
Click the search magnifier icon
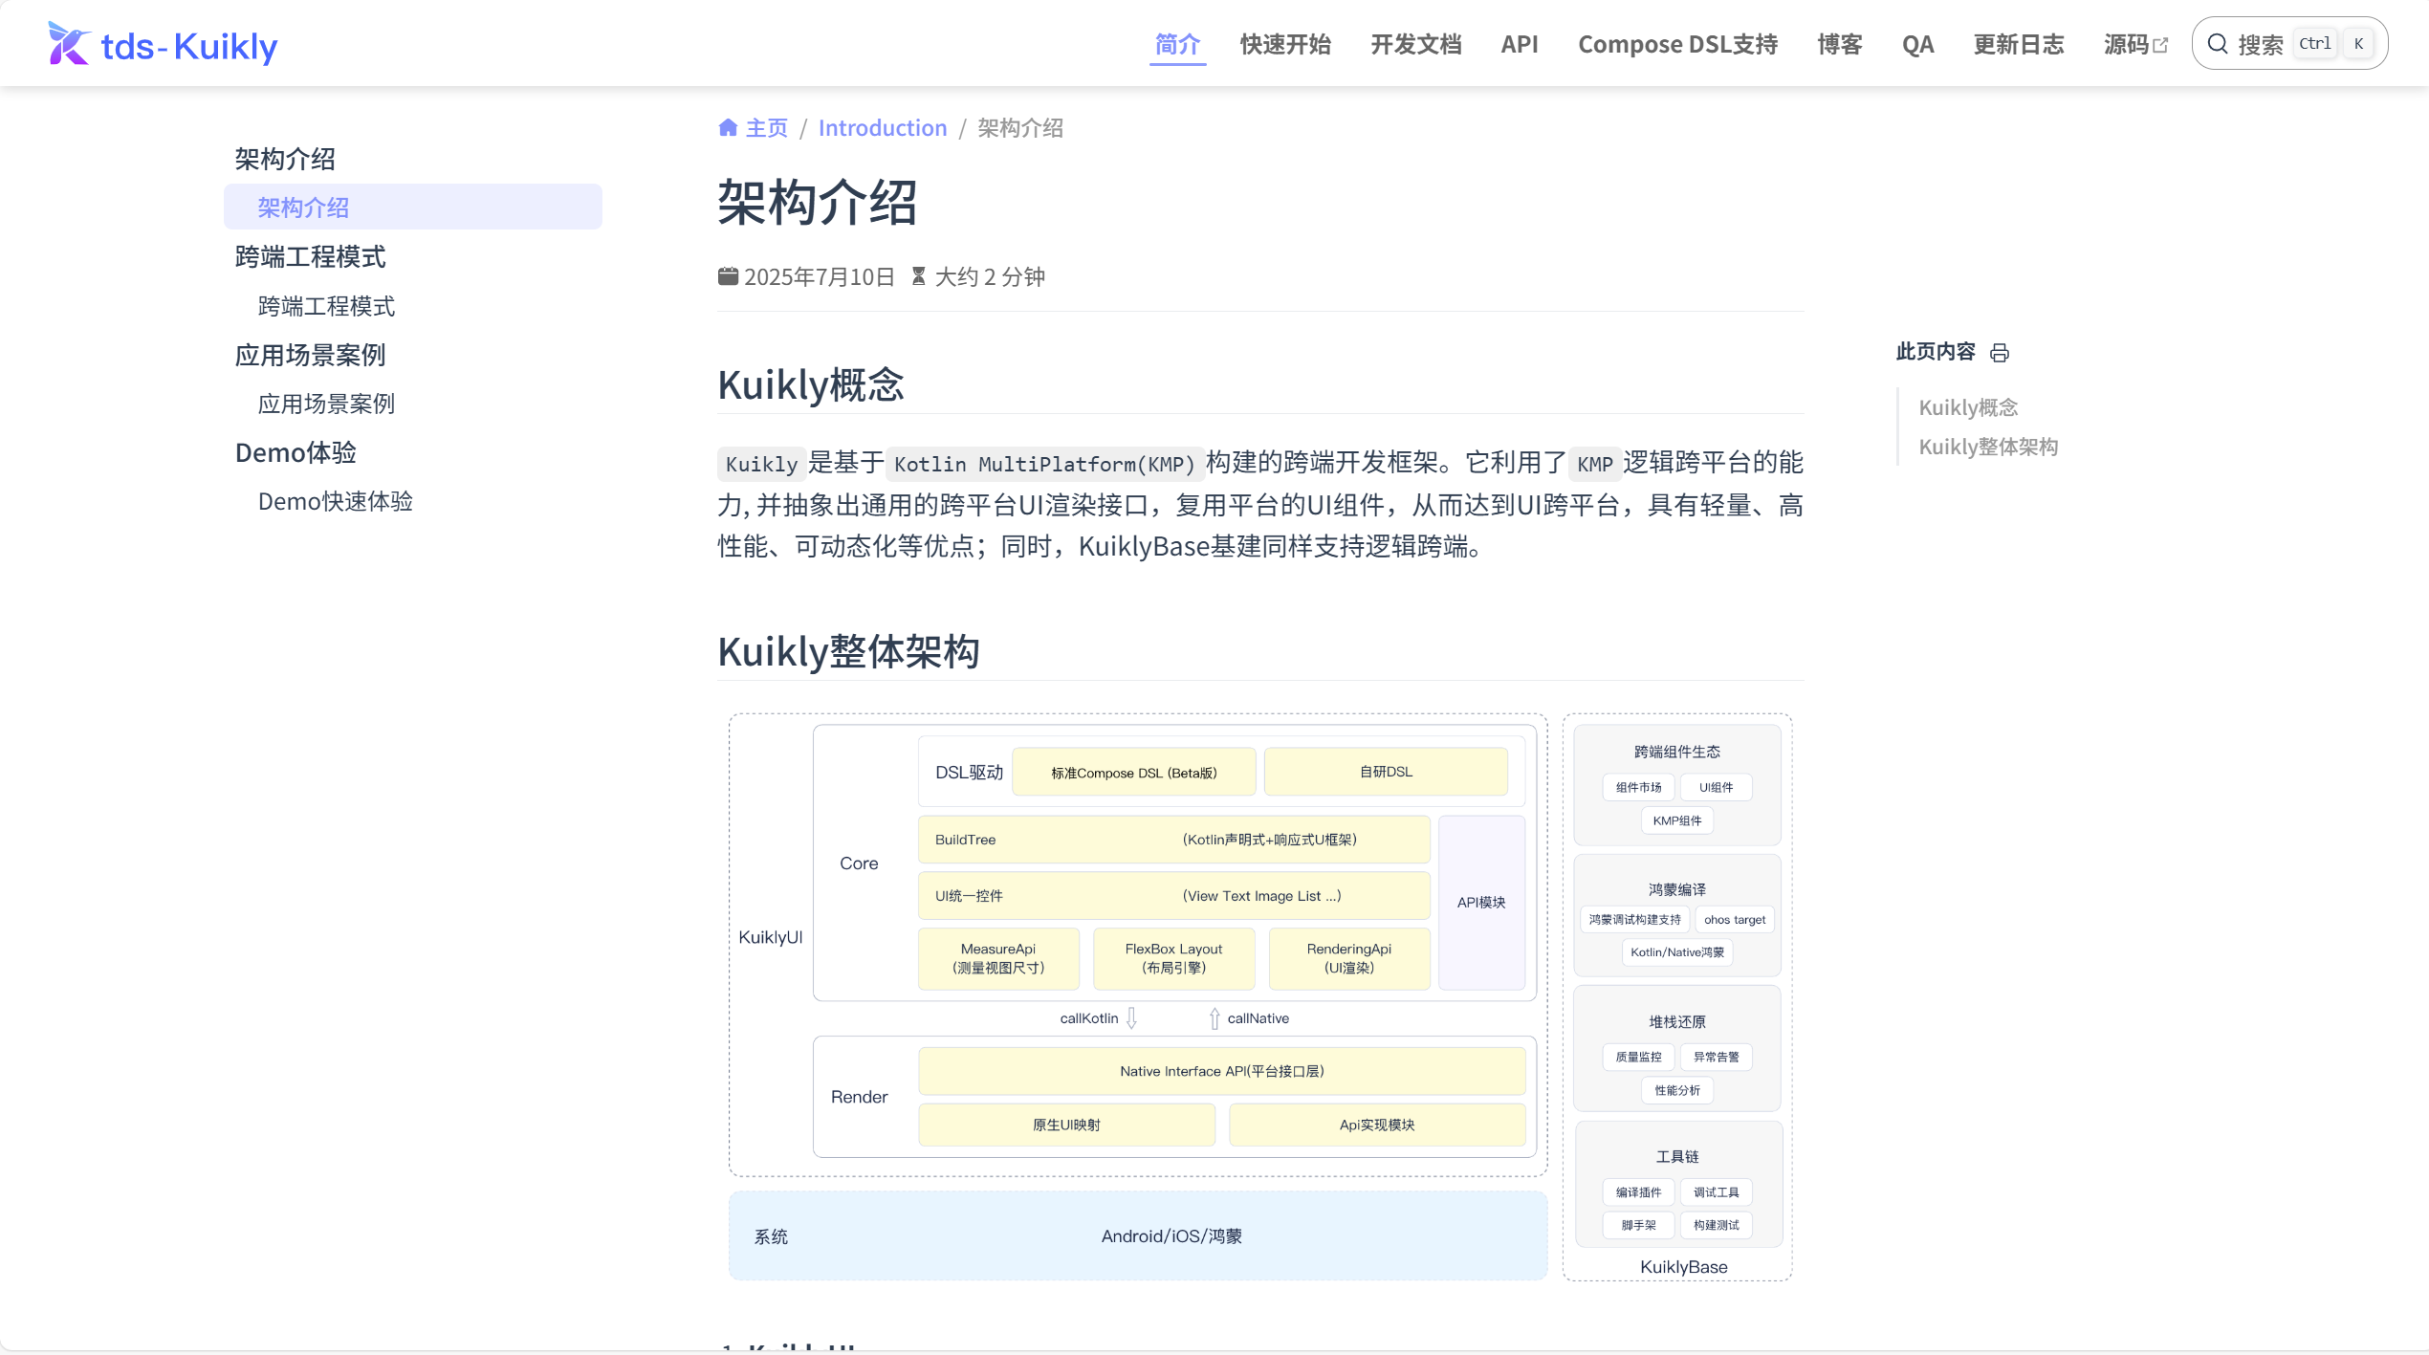tap(2218, 44)
